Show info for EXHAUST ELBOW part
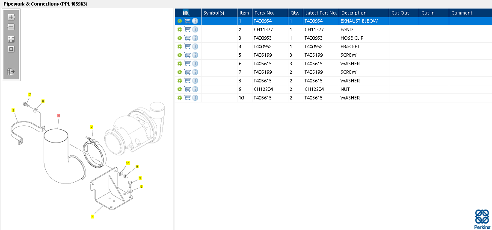The height and width of the screenshot is (230, 492). pyautogui.click(x=195, y=21)
